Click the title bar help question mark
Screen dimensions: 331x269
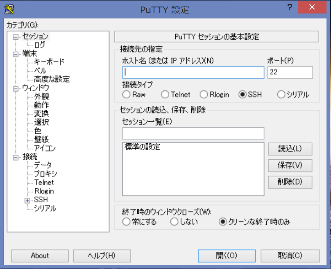pyautogui.click(x=290, y=7)
